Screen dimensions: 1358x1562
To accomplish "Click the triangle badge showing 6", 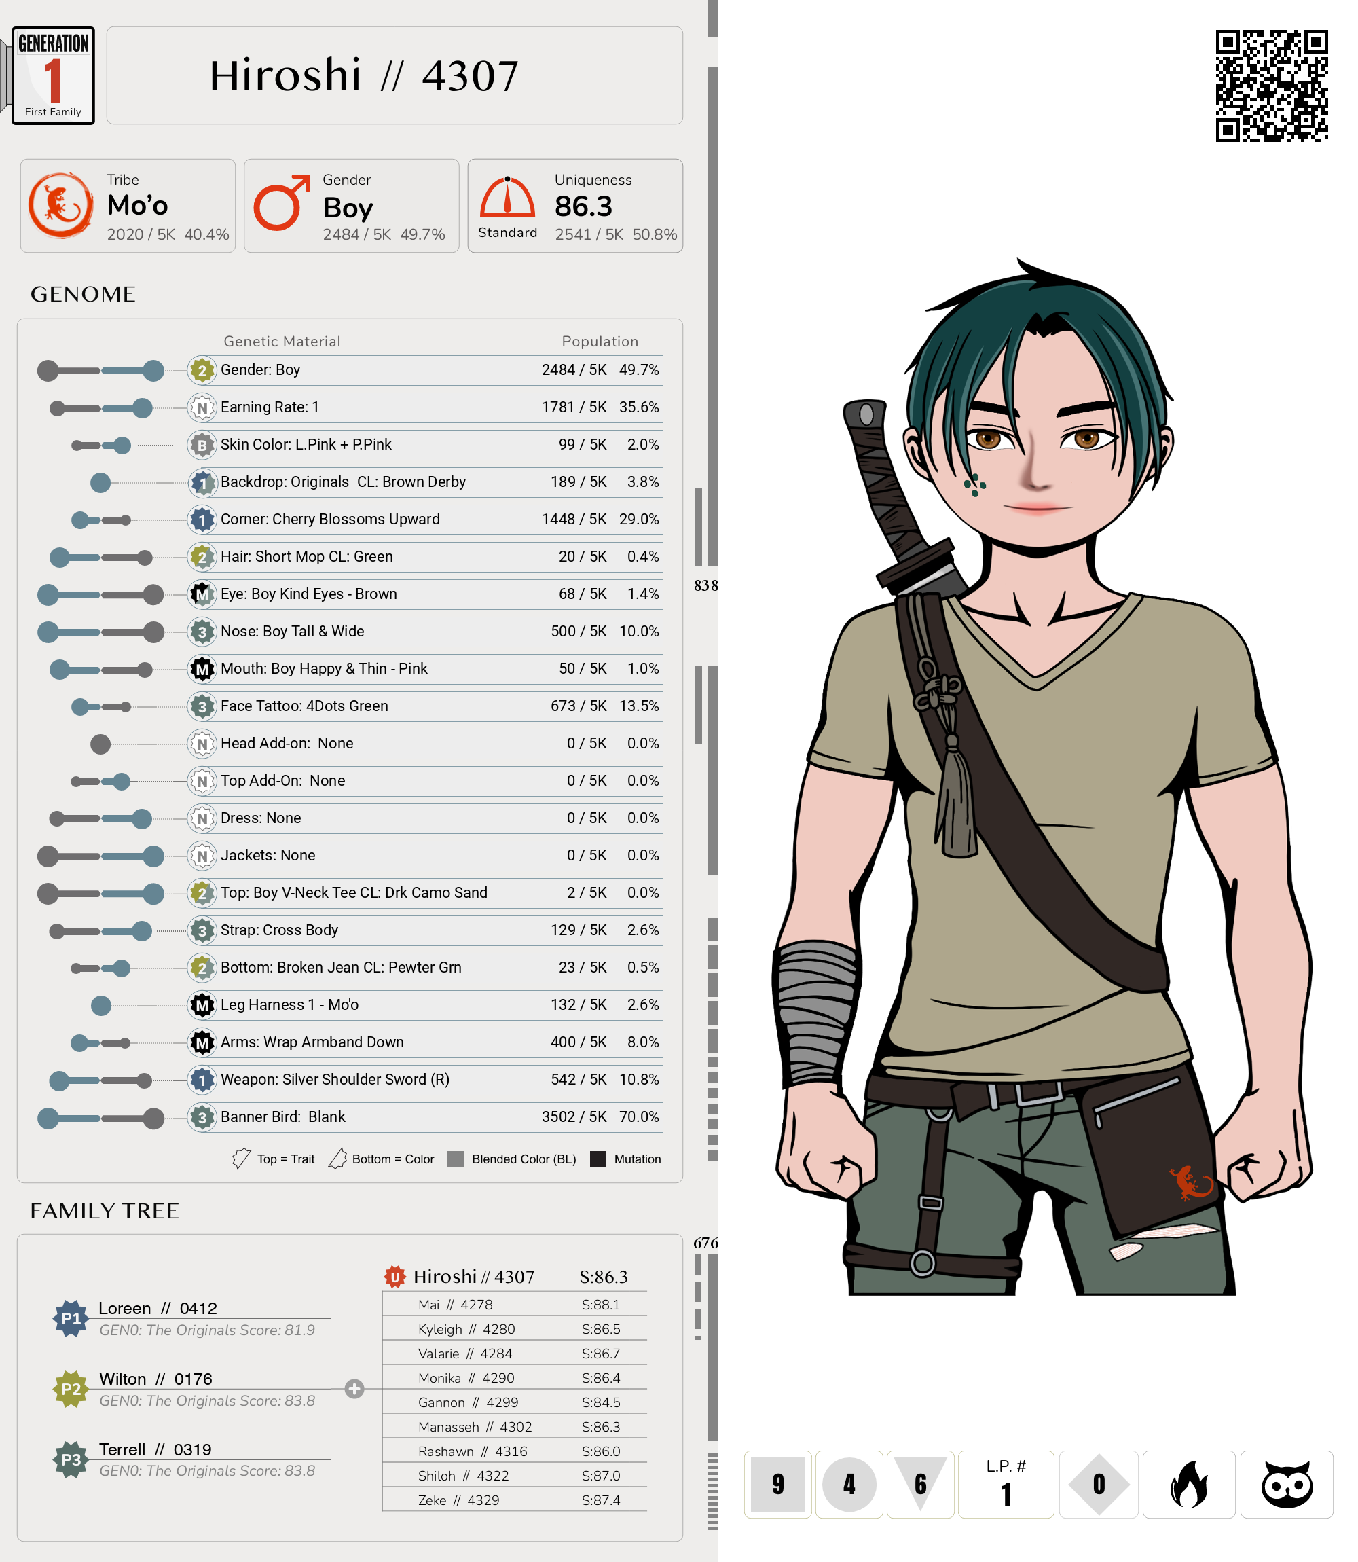I will coord(920,1479).
